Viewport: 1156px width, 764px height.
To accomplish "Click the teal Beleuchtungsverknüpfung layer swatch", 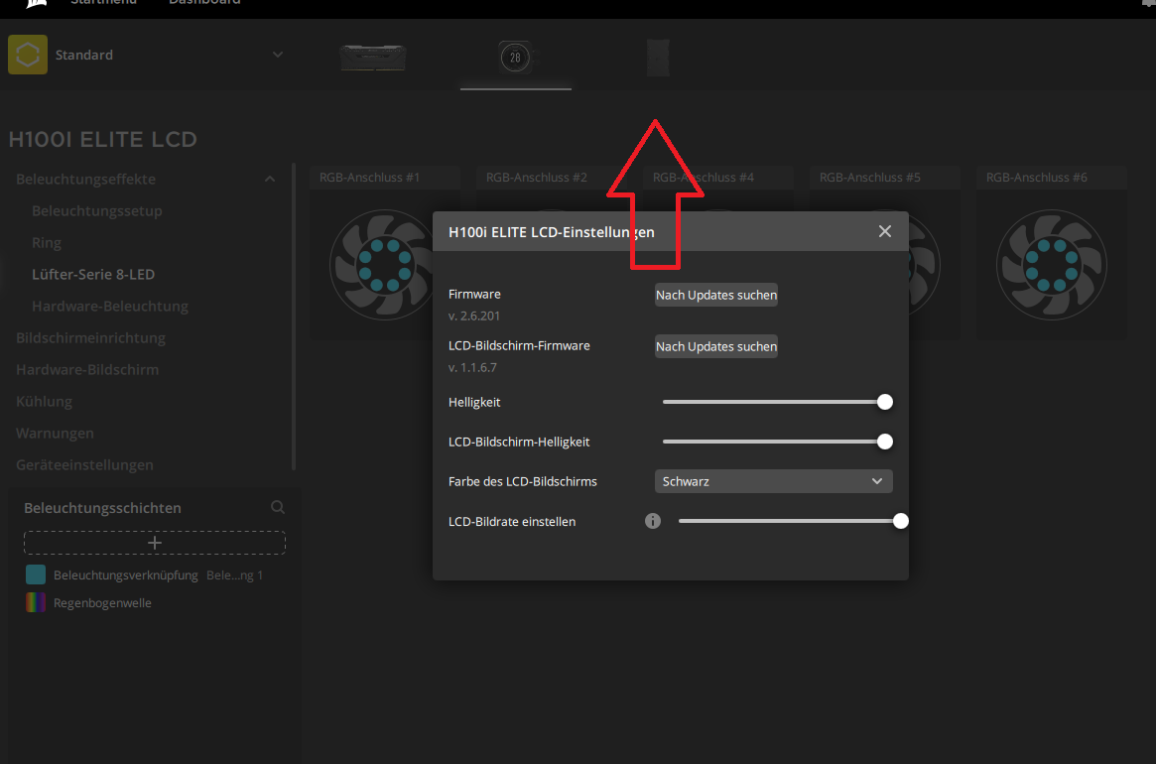I will (x=36, y=574).
